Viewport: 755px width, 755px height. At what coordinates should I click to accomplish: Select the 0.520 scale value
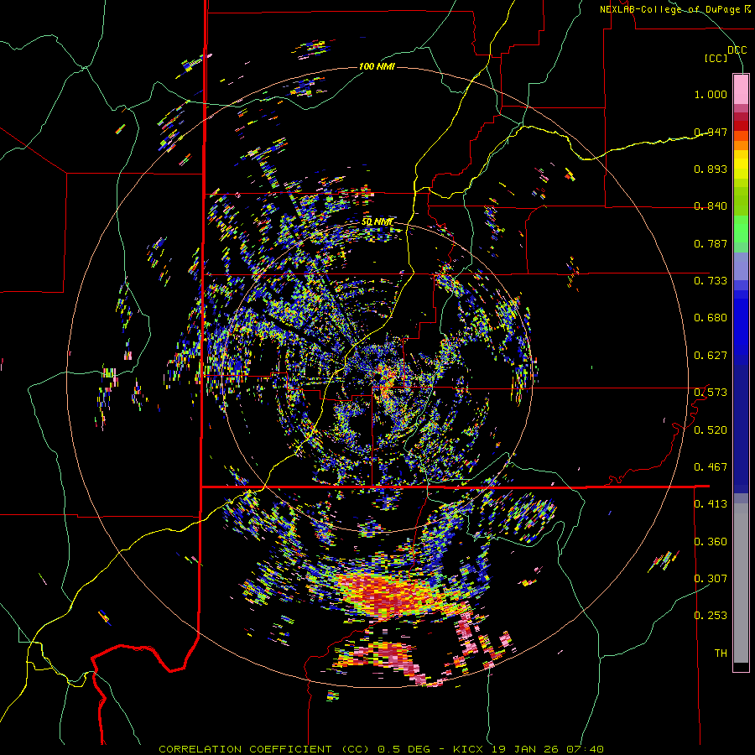tap(711, 430)
